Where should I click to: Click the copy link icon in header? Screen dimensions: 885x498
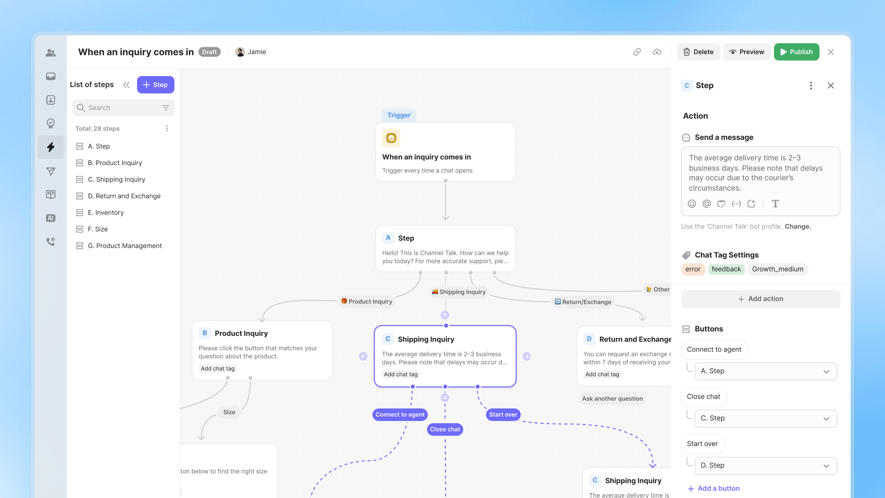637,52
